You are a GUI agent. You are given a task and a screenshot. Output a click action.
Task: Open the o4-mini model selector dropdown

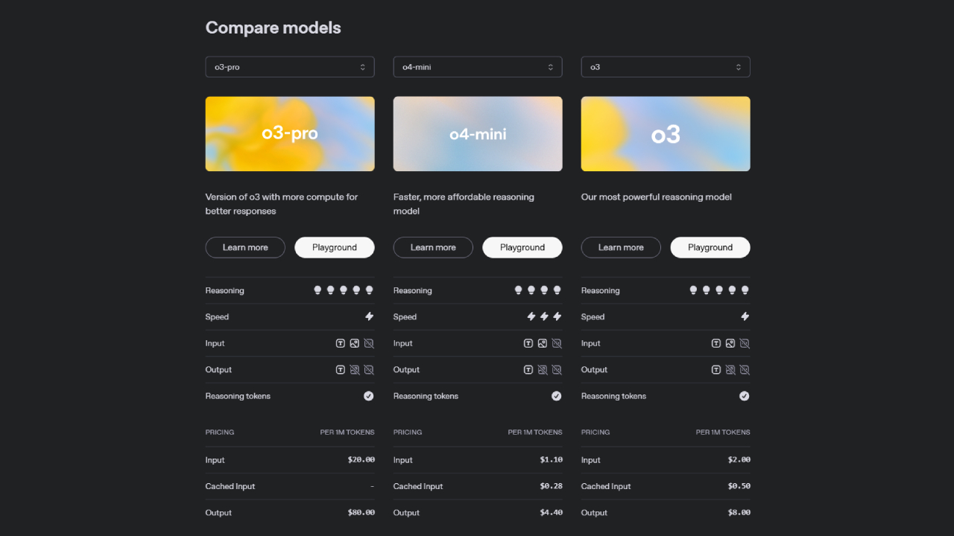[x=478, y=67]
